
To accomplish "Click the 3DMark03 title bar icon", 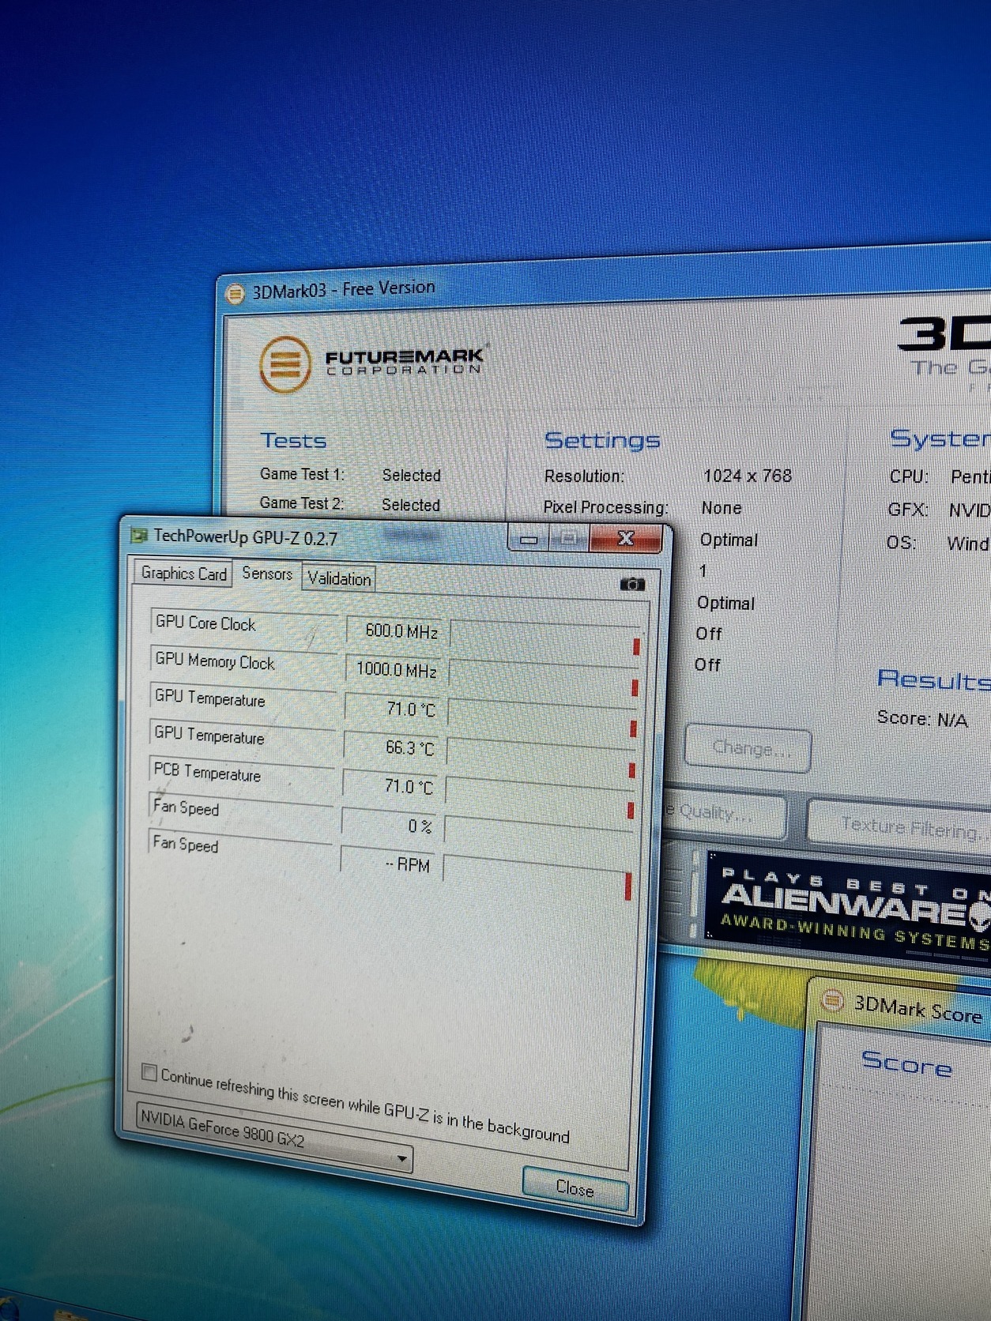I will [236, 294].
